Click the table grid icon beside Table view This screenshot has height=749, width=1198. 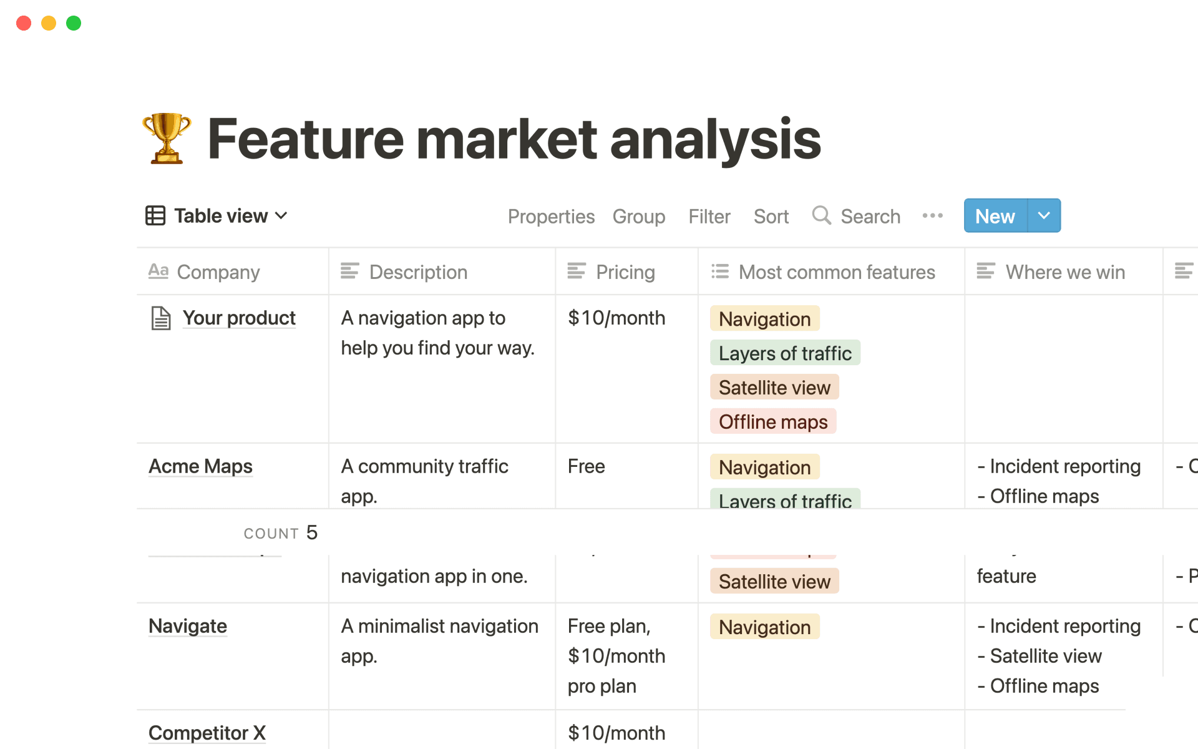coord(155,215)
